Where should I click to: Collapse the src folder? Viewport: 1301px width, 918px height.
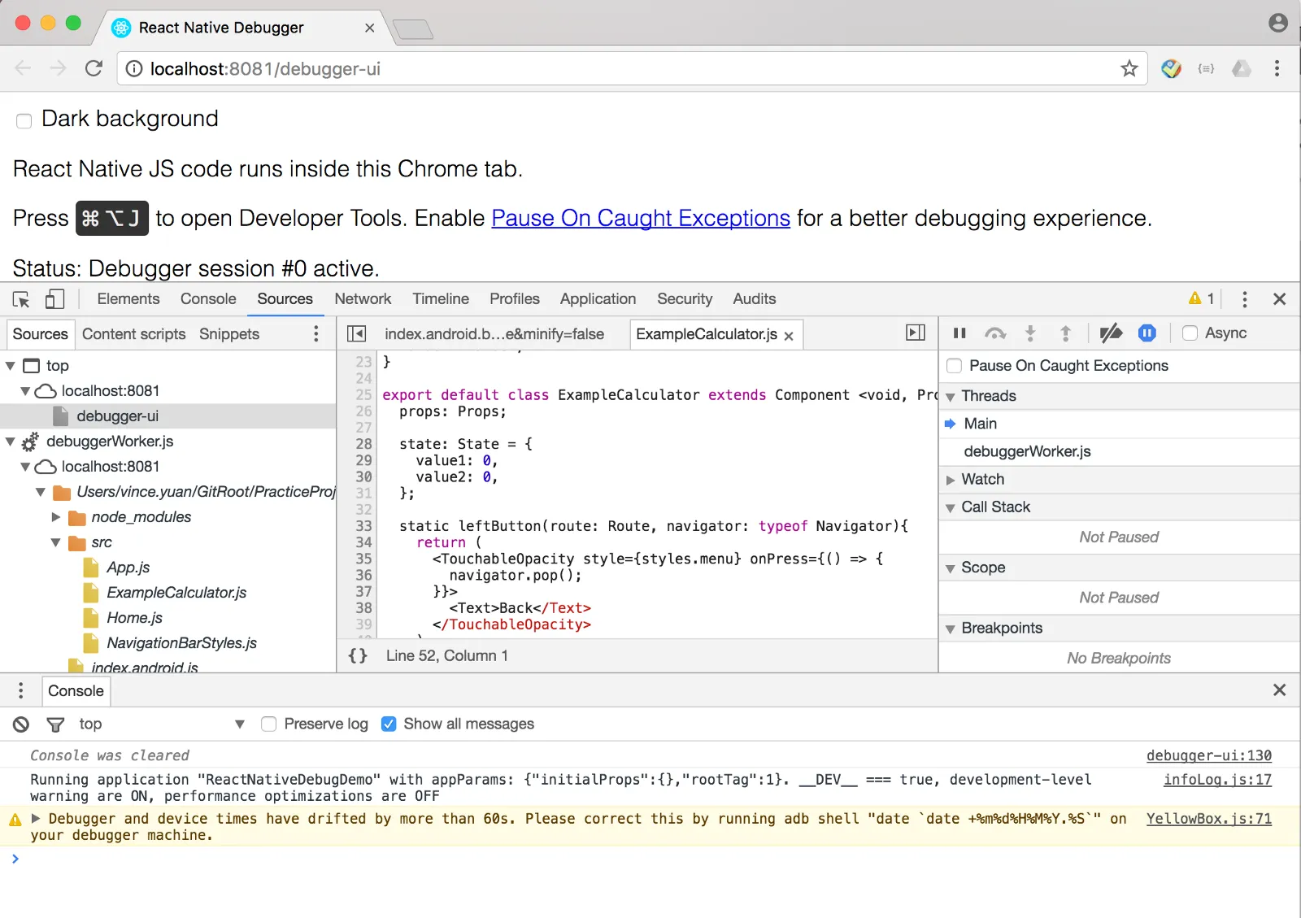tap(56, 542)
